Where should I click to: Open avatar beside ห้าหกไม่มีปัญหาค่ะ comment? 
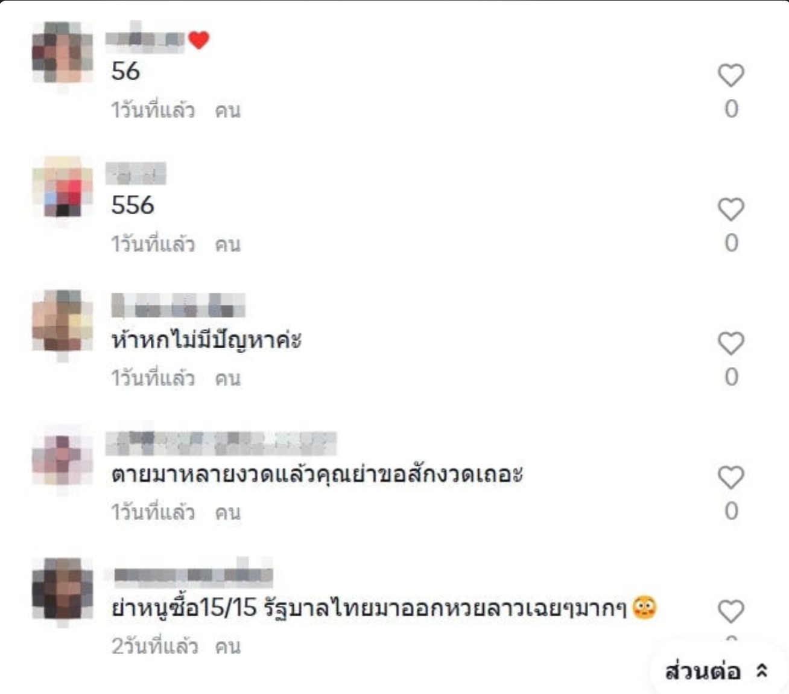pos(62,320)
